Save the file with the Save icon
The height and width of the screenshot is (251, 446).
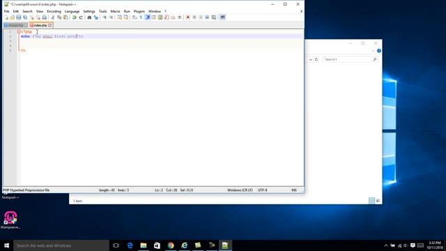click(x=19, y=17)
